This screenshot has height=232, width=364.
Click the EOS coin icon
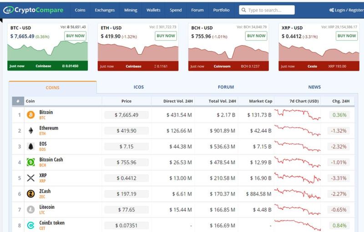30,146
